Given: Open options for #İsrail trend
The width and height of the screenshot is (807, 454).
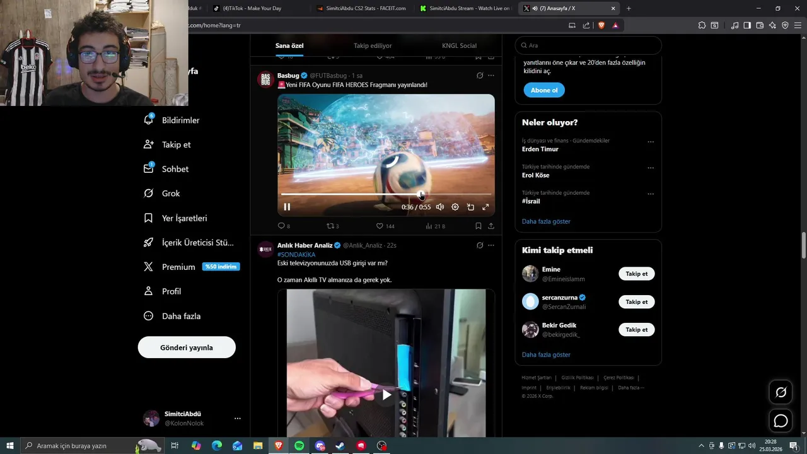Looking at the screenshot, I should pos(651,194).
